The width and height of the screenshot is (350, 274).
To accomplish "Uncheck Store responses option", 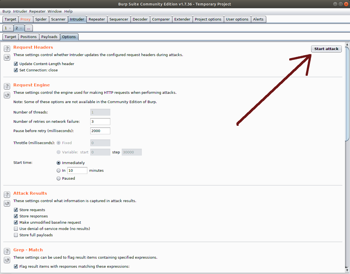I will coord(16,216).
